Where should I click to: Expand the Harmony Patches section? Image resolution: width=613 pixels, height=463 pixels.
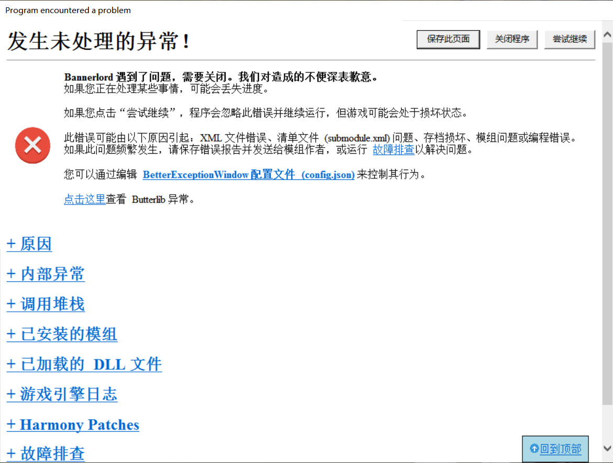point(73,425)
